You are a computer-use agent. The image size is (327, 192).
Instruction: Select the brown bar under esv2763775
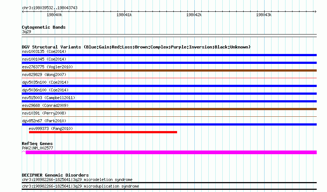click(x=169, y=70)
